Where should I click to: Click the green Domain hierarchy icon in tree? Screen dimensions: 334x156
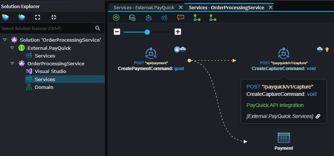coord(29,87)
